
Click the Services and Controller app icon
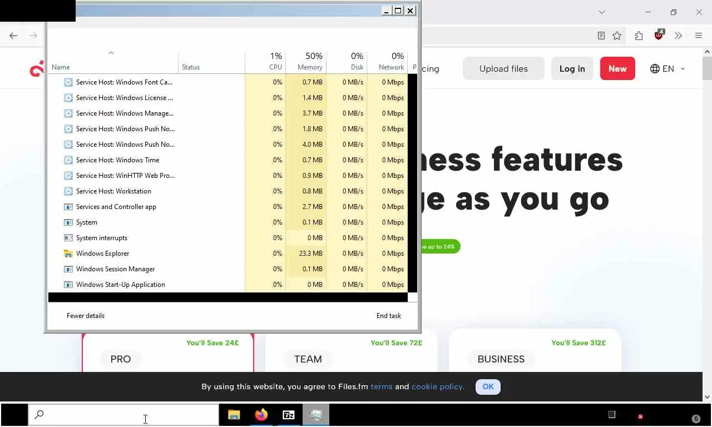pyautogui.click(x=68, y=207)
